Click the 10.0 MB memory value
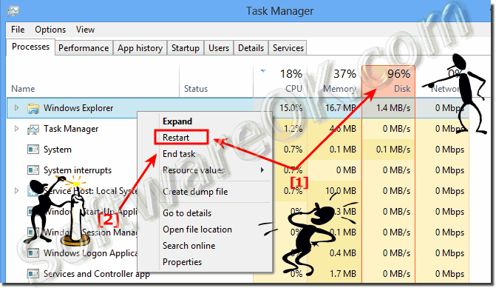 (x=340, y=191)
